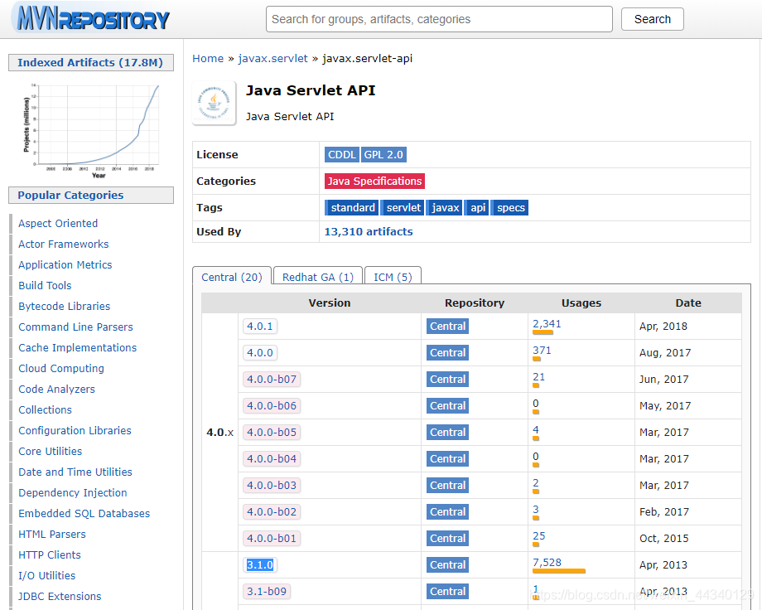Open the 13,310 artifacts link
Screen dimensions: 762x610
(369, 231)
